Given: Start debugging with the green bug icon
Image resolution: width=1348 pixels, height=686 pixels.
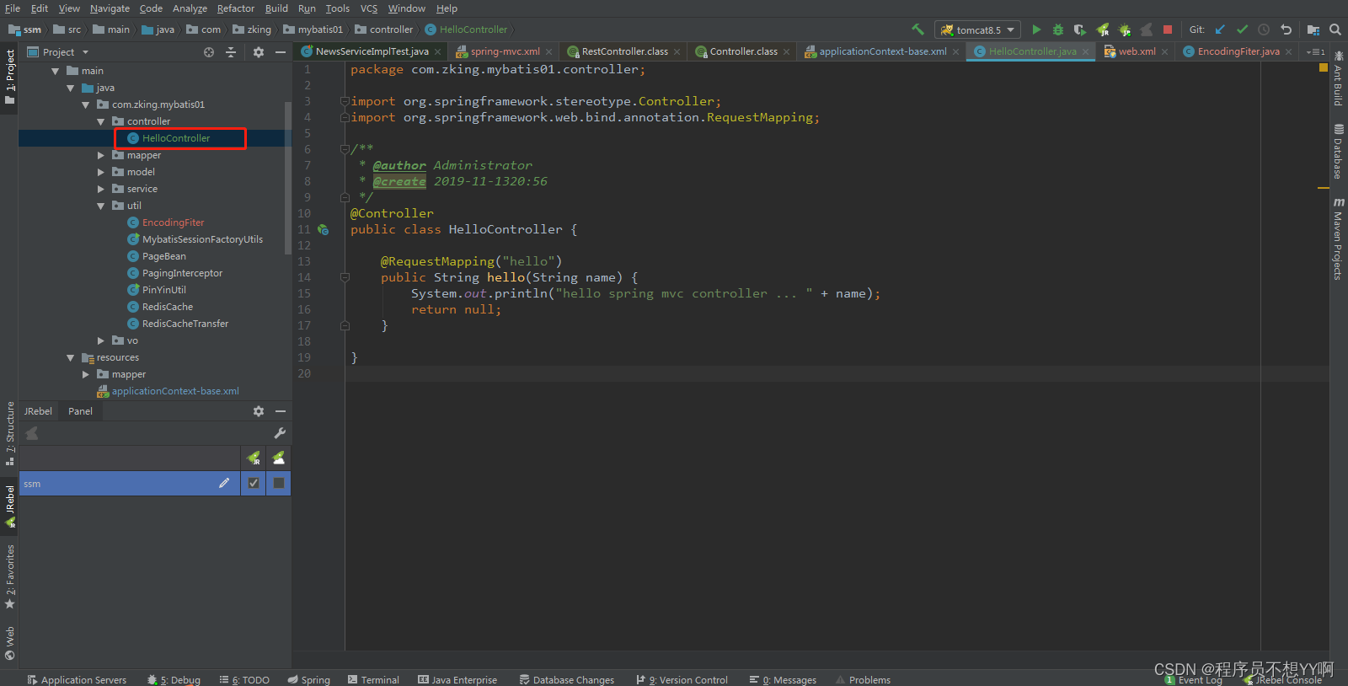Looking at the screenshot, I should [1058, 29].
